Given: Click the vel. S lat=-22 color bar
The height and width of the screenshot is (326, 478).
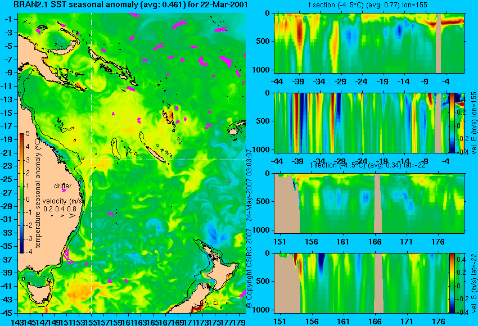Looking at the screenshot, I should pyautogui.click(x=452, y=283).
